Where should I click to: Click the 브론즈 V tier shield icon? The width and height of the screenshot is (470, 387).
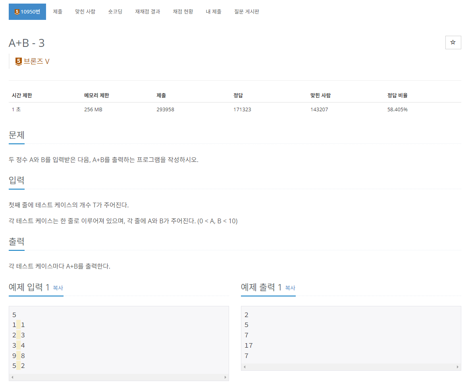(18, 61)
